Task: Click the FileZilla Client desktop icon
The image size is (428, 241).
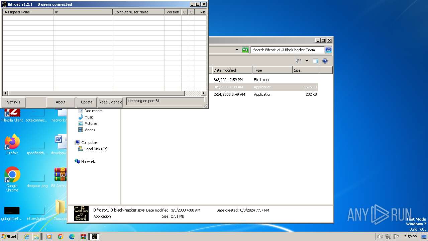Action: click(12, 115)
